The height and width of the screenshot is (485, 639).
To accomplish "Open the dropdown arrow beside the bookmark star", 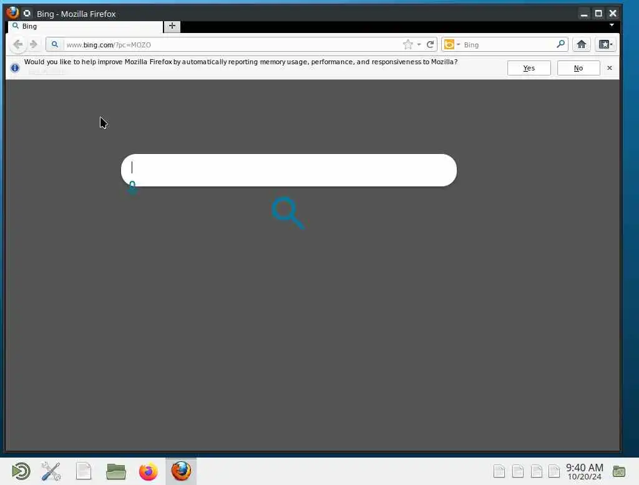I will (419, 44).
